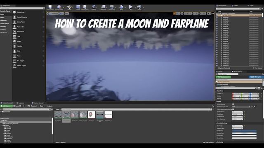Open the Modes toolbar icon
This screenshot has width=264, height=148.
point(69,7)
